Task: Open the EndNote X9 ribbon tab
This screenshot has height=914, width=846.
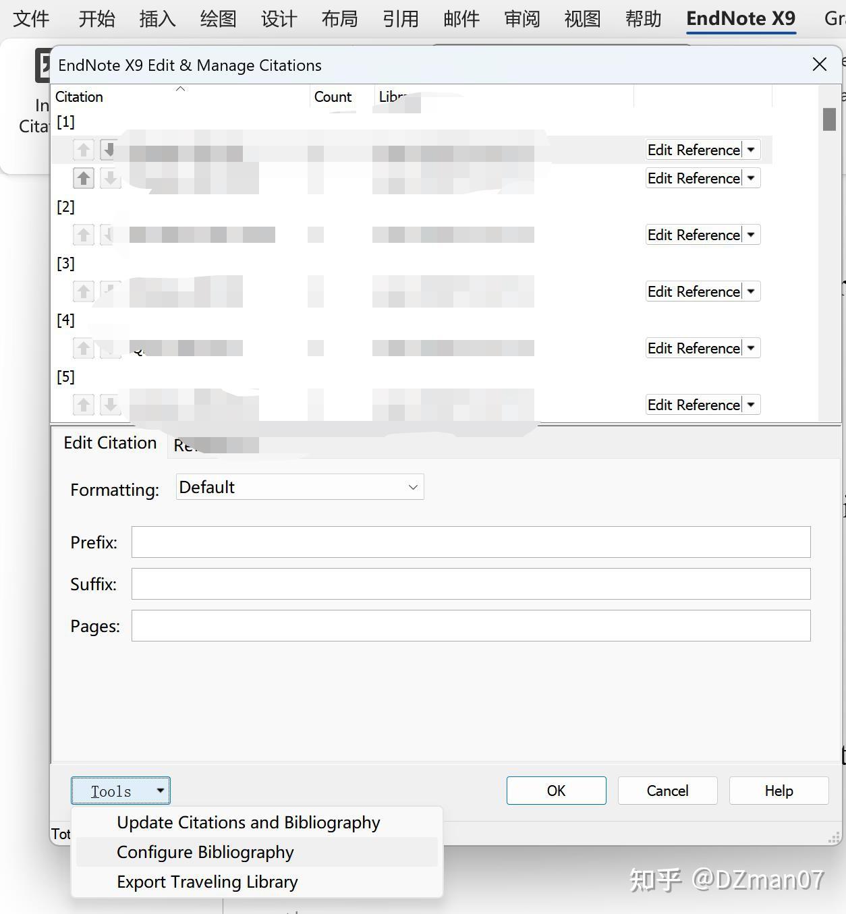Action: [x=741, y=18]
